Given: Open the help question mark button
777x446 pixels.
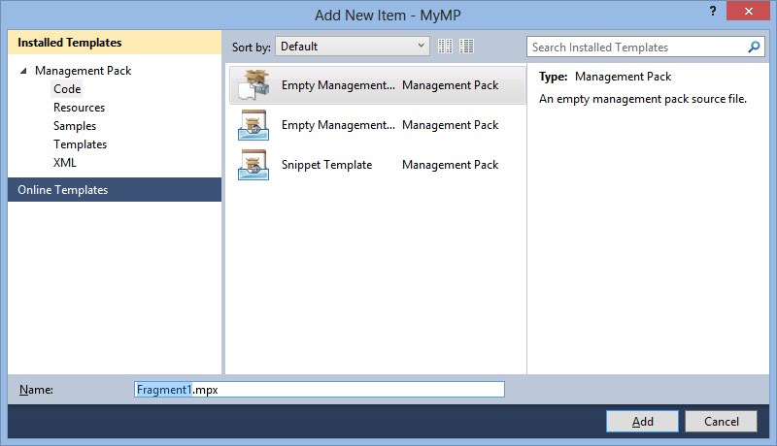Looking at the screenshot, I should click(x=713, y=11).
